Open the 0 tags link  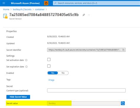[51, 80]
